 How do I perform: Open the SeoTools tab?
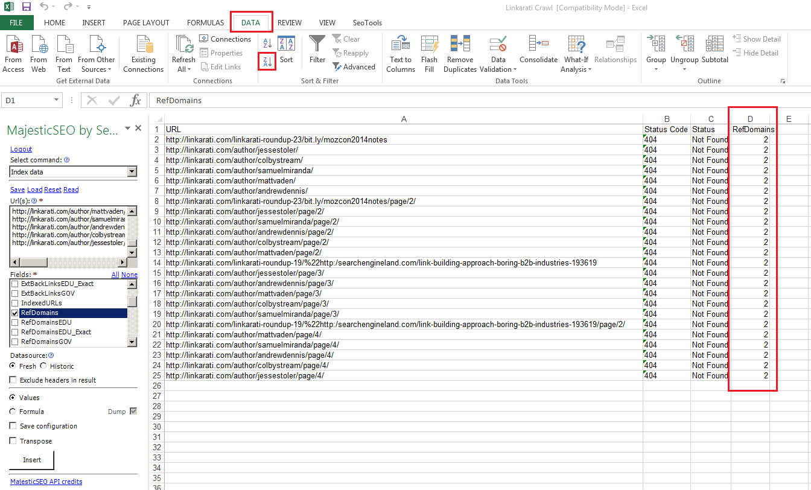pos(367,23)
